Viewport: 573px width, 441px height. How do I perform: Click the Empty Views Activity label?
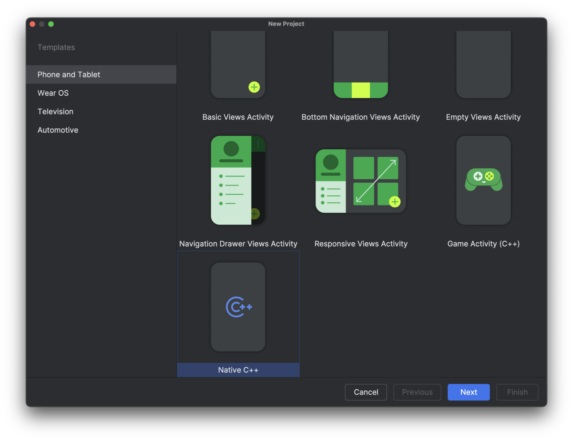pyautogui.click(x=483, y=117)
